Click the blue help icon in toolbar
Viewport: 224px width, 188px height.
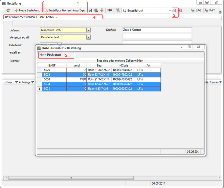[x=180, y=10]
